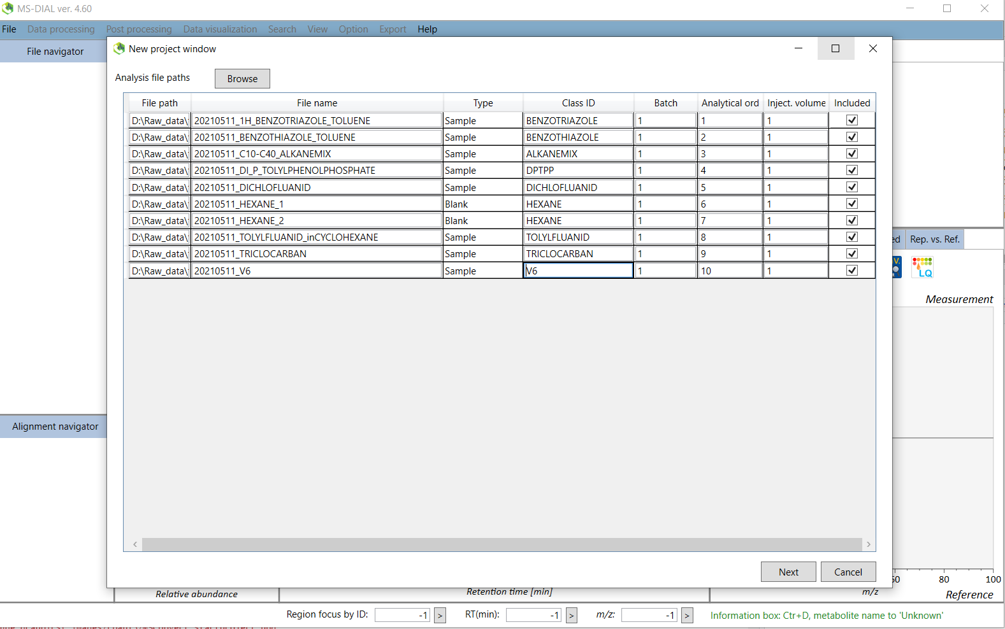1005x629 pixels.
Task: Switch to Rep. vs. Ref. tab
Action: click(934, 239)
